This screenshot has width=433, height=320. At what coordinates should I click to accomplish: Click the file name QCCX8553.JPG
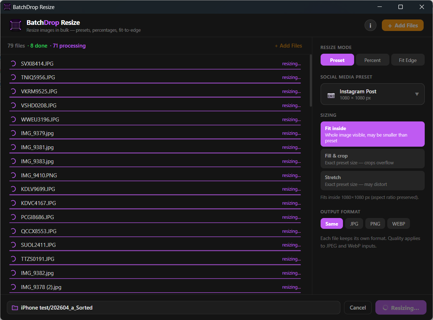pyautogui.click(x=39, y=231)
